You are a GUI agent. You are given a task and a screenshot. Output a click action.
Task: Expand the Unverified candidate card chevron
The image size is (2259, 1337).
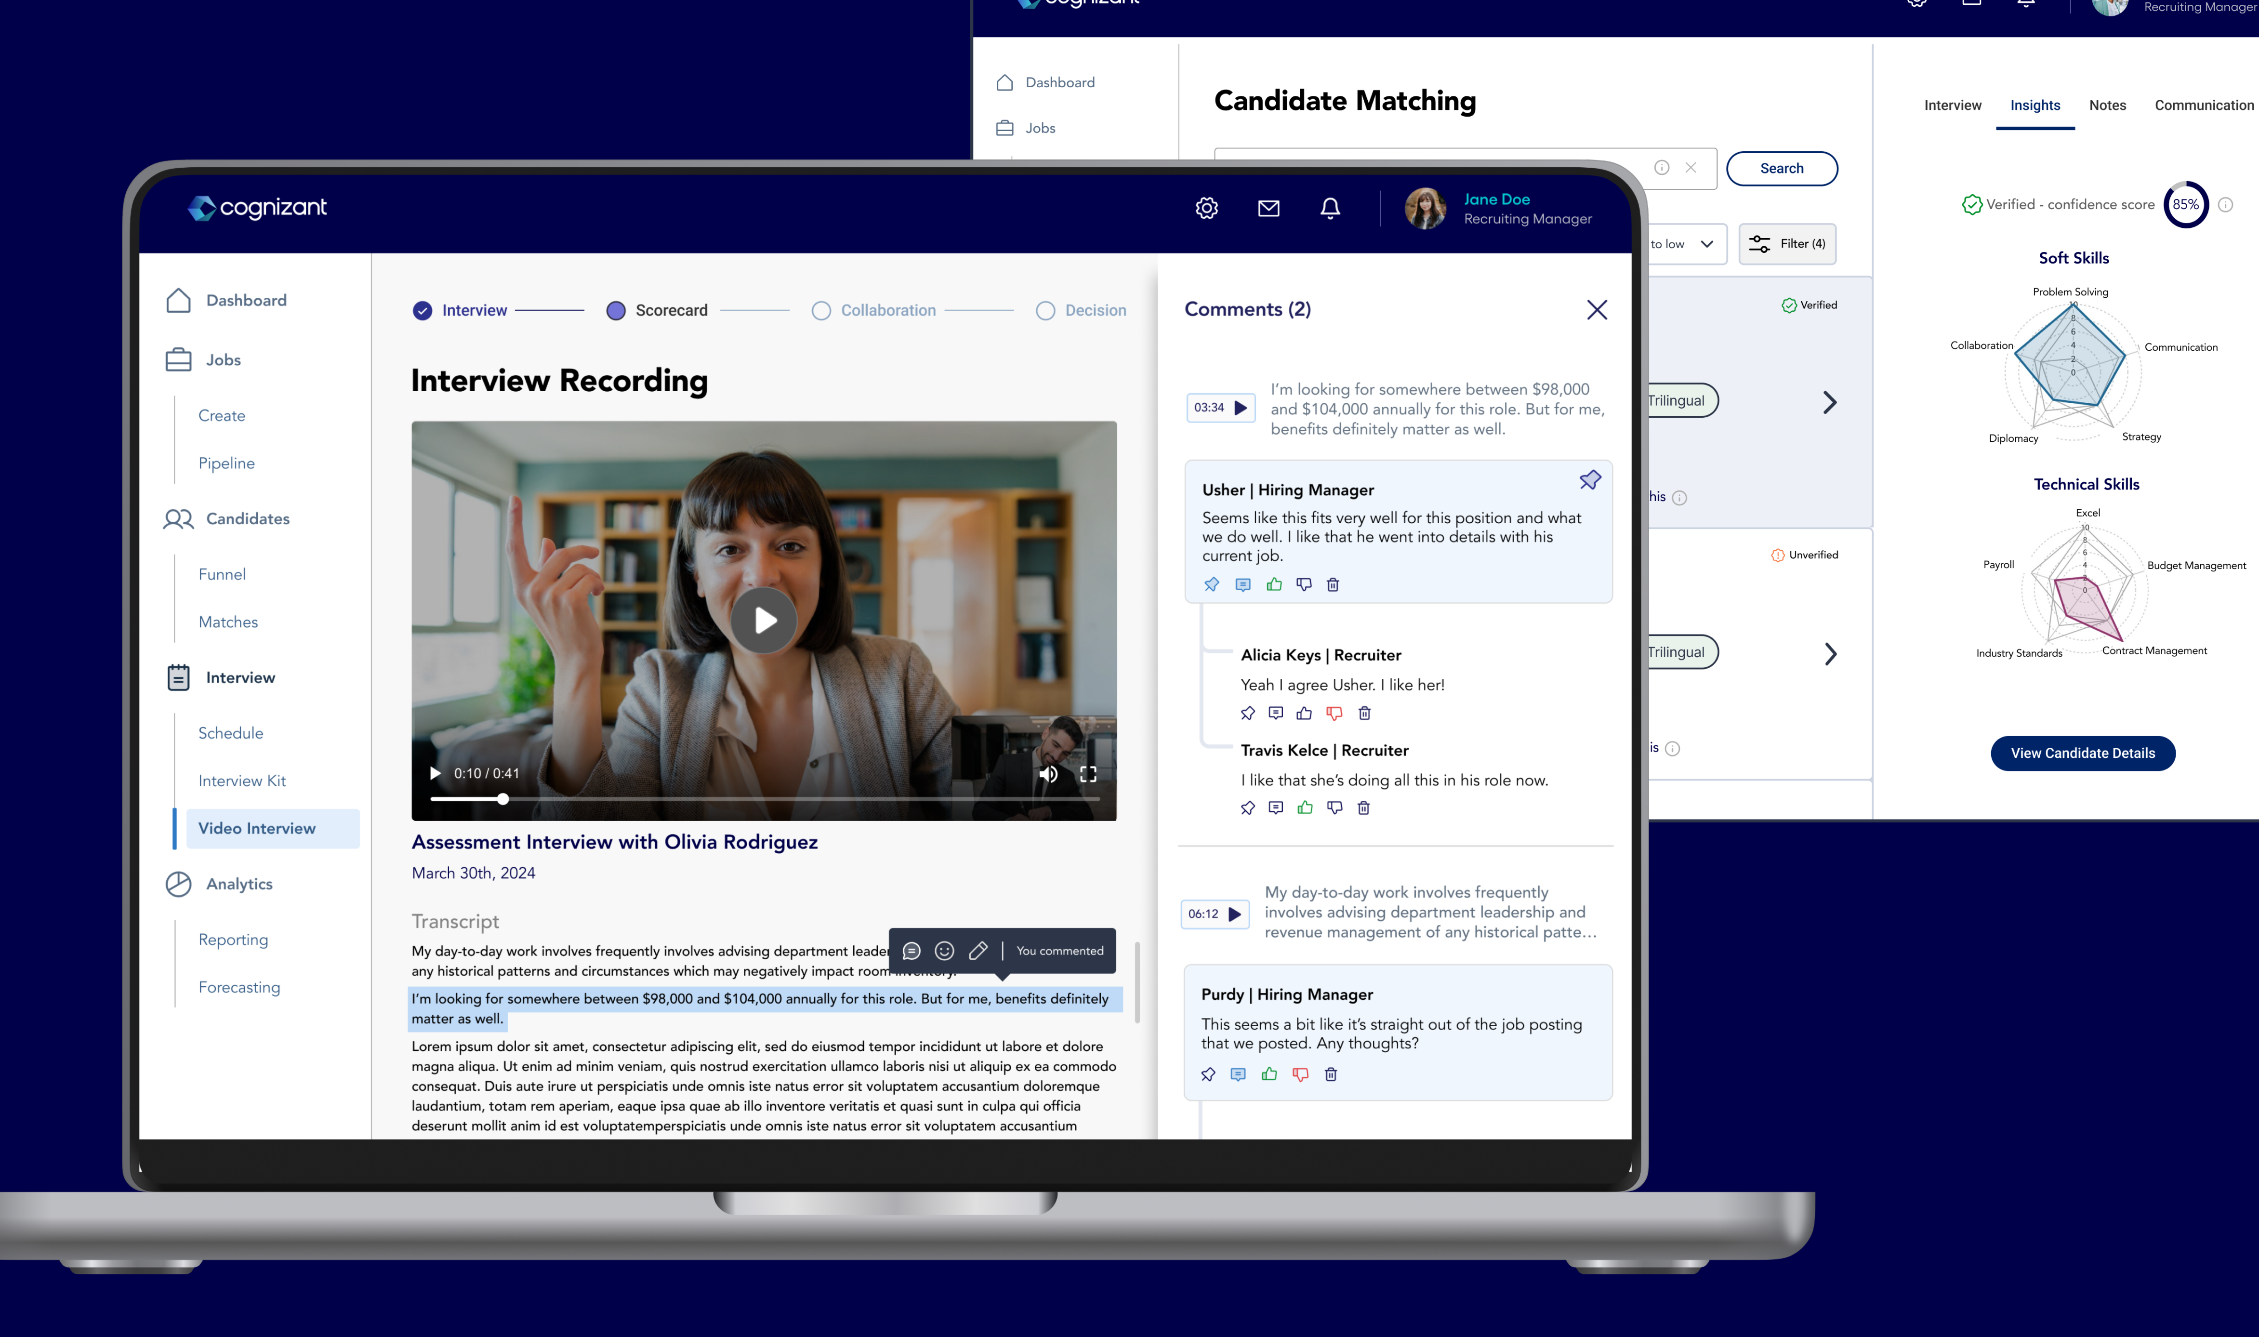pos(1829,653)
